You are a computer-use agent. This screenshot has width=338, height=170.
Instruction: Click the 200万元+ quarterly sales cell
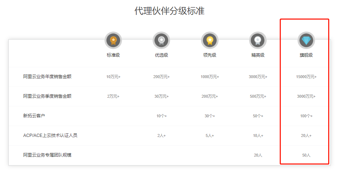tap(210, 96)
